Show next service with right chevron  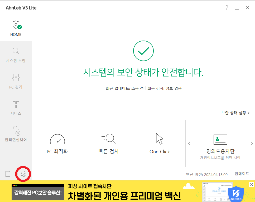[251, 144]
